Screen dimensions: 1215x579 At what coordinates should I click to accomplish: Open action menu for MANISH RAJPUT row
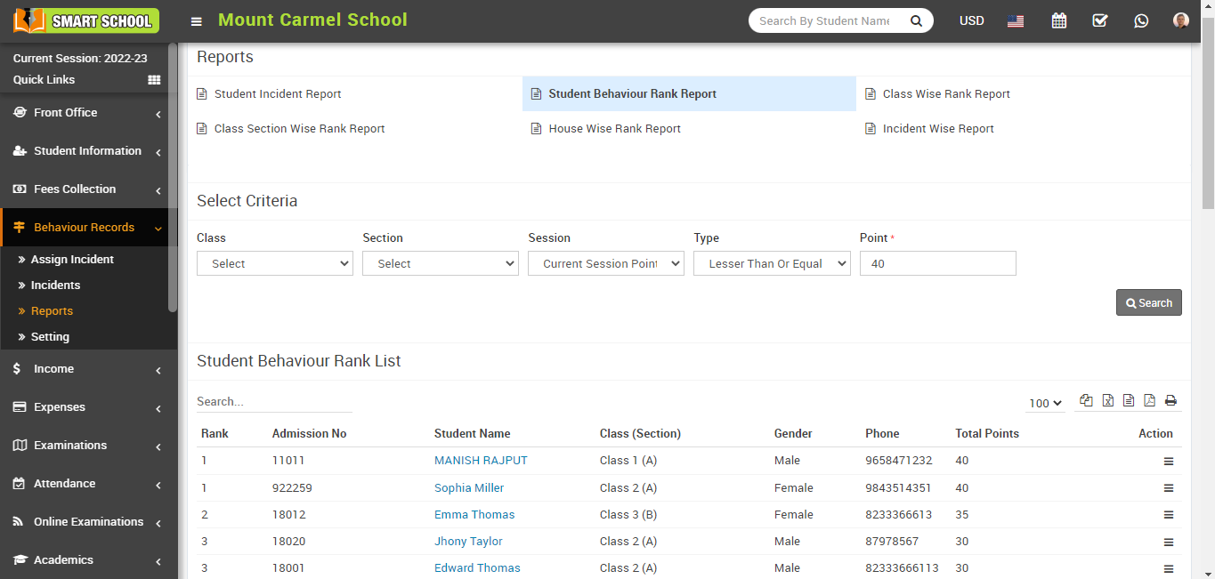[1169, 462]
